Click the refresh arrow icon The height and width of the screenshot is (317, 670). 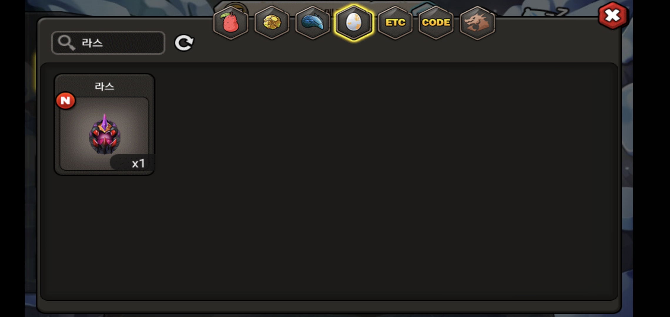pos(184,43)
